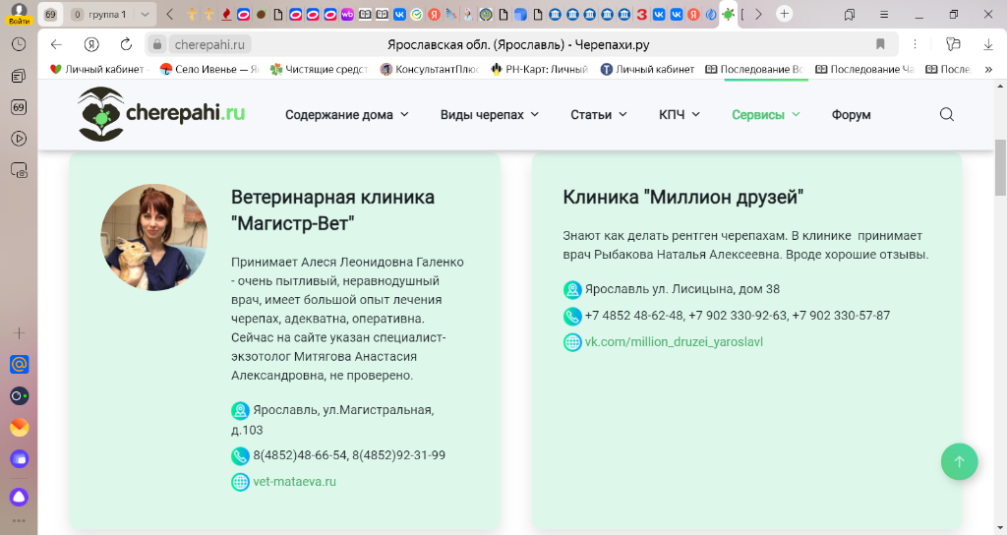Expand Статьи menu
Image resolution: width=1007 pixels, height=535 pixels.
pyautogui.click(x=599, y=114)
